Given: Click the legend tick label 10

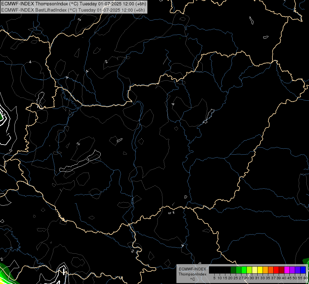Looking at the screenshot, I should tap(220, 278).
